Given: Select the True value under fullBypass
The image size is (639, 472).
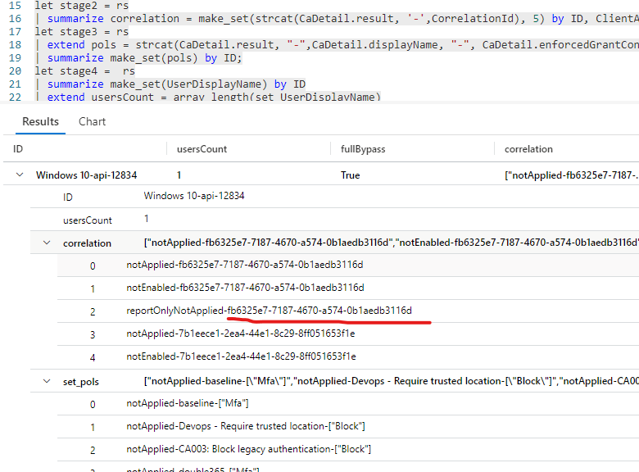Looking at the screenshot, I should 351,175.
